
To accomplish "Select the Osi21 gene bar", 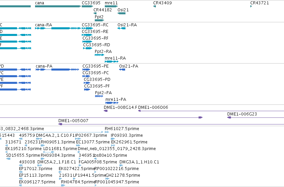I will click(x=121, y=13).
